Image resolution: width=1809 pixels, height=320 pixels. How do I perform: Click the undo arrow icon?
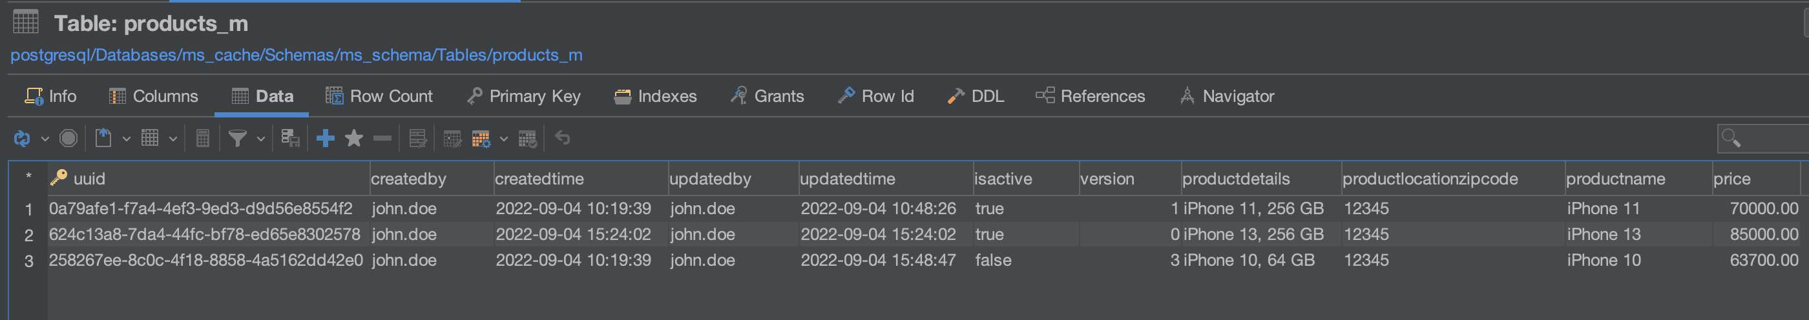pyautogui.click(x=563, y=137)
